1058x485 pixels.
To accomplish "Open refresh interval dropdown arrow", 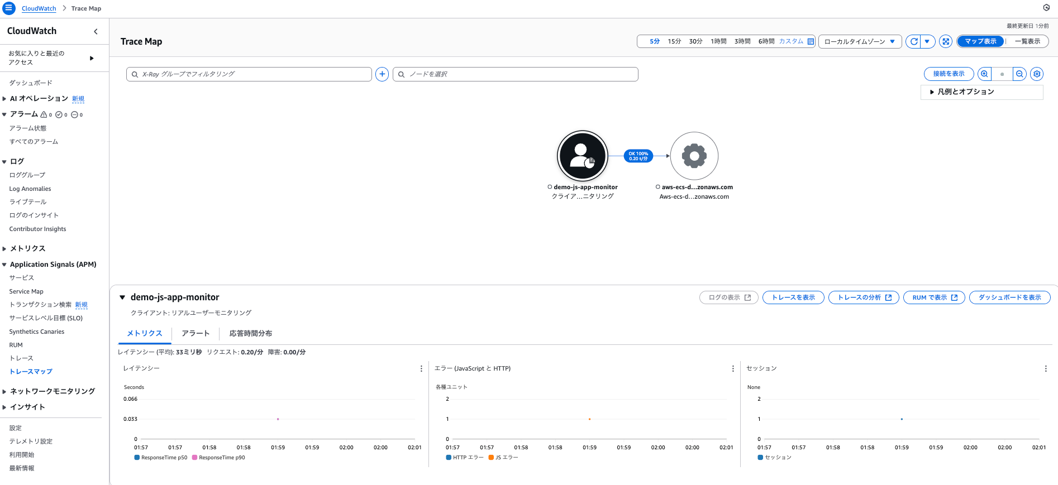I will pyautogui.click(x=927, y=41).
